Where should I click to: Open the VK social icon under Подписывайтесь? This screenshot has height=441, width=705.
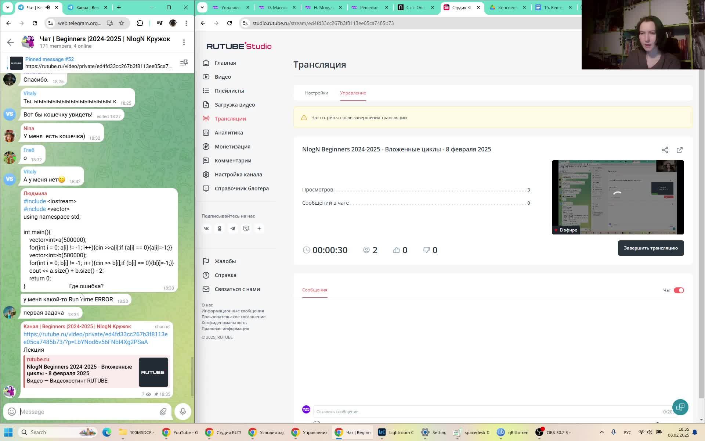click(x=206, y=228)
